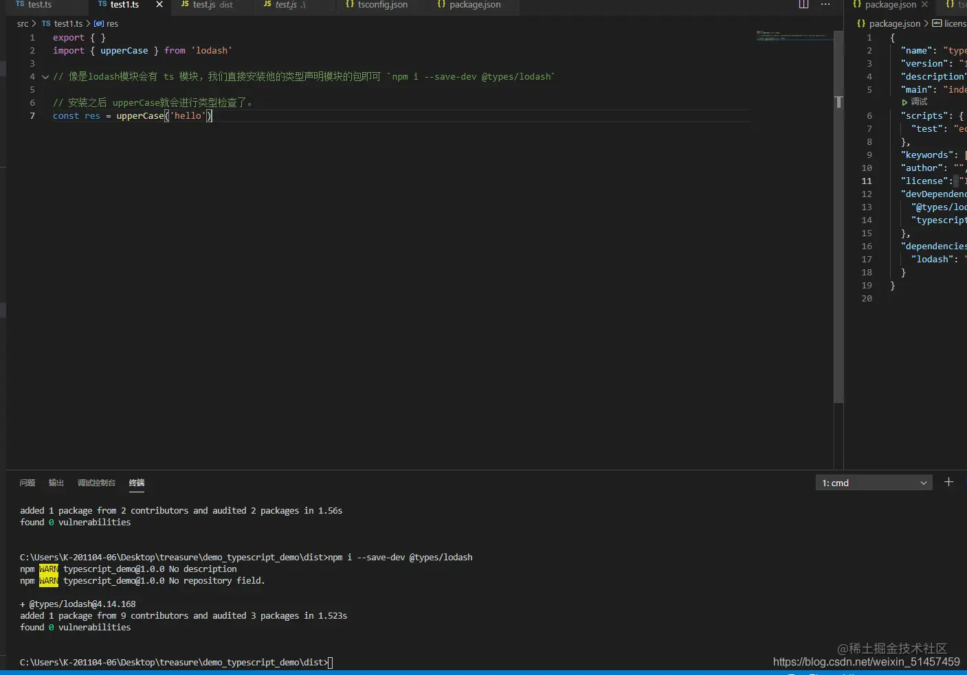Viewport: 967px width, 675px height.
Task: Click the "keywords" key in package.json
Action: pyautogui.click(x=928, y=155)
